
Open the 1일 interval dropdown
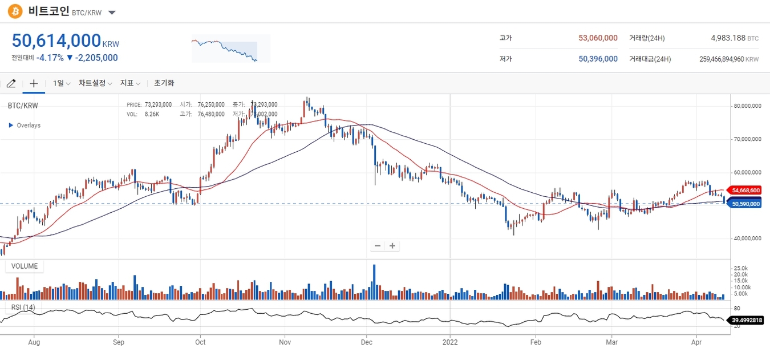pos(60,83)
